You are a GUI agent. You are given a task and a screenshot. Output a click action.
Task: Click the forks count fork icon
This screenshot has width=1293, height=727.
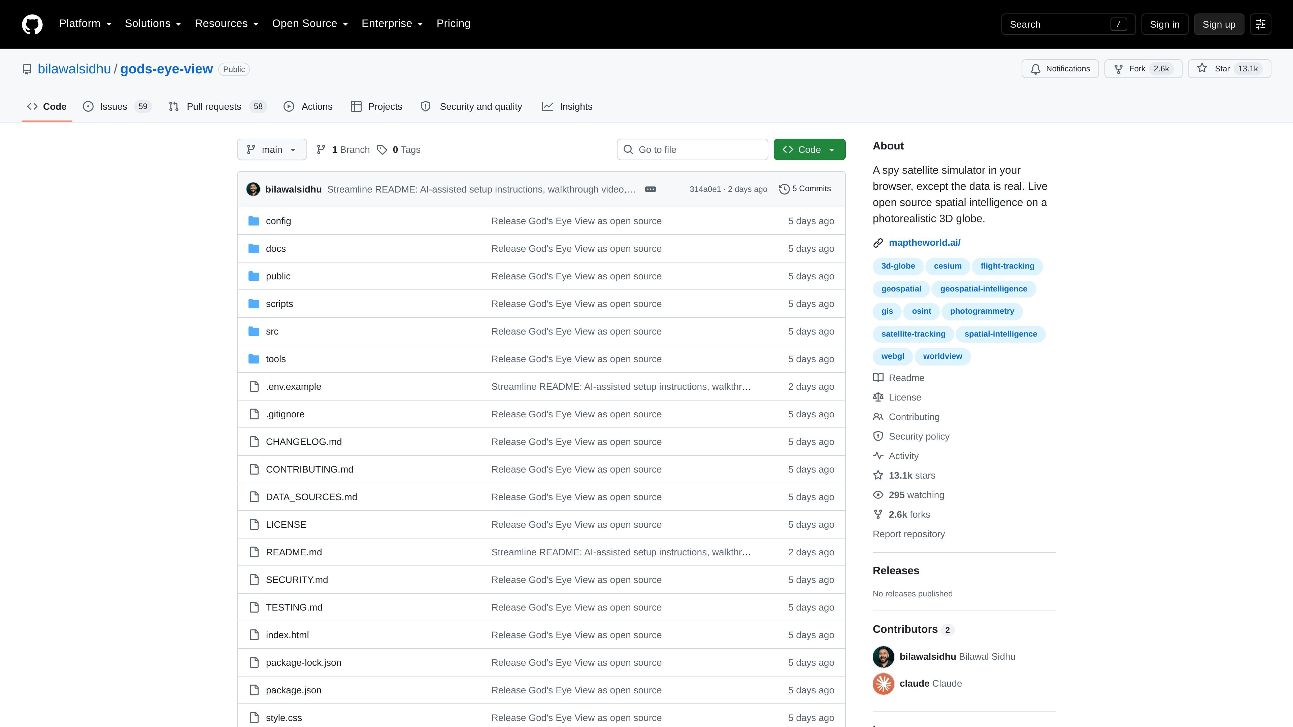(878, 514)
